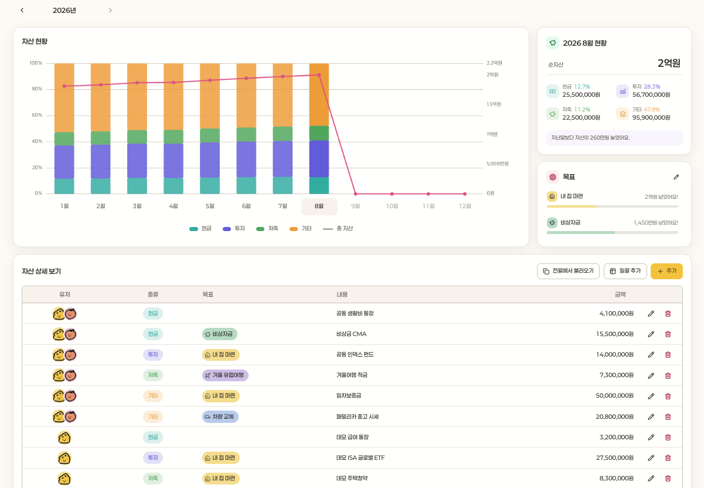Go to next year with right chevron
The width and height of the screenshot is (704, 488).
coord(110,10)
